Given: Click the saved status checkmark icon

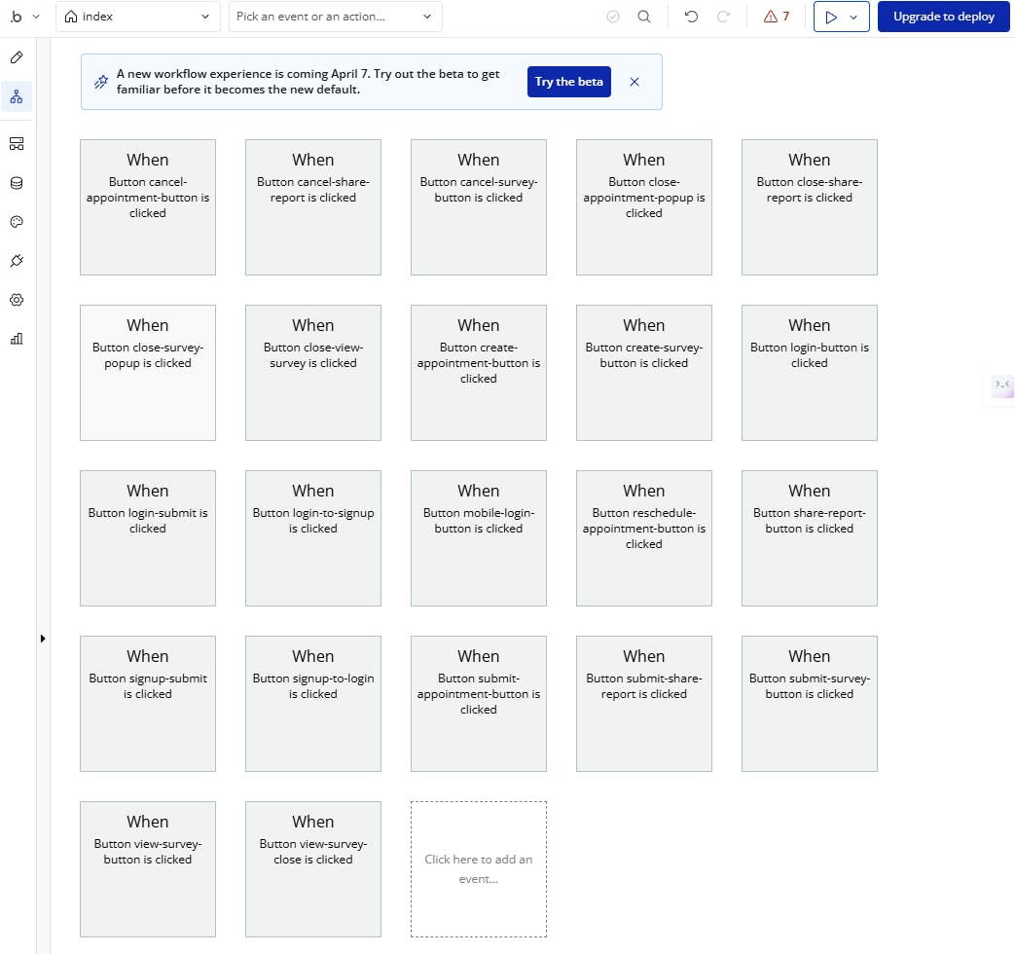Looking at the screenshot, I should (613, 17).
